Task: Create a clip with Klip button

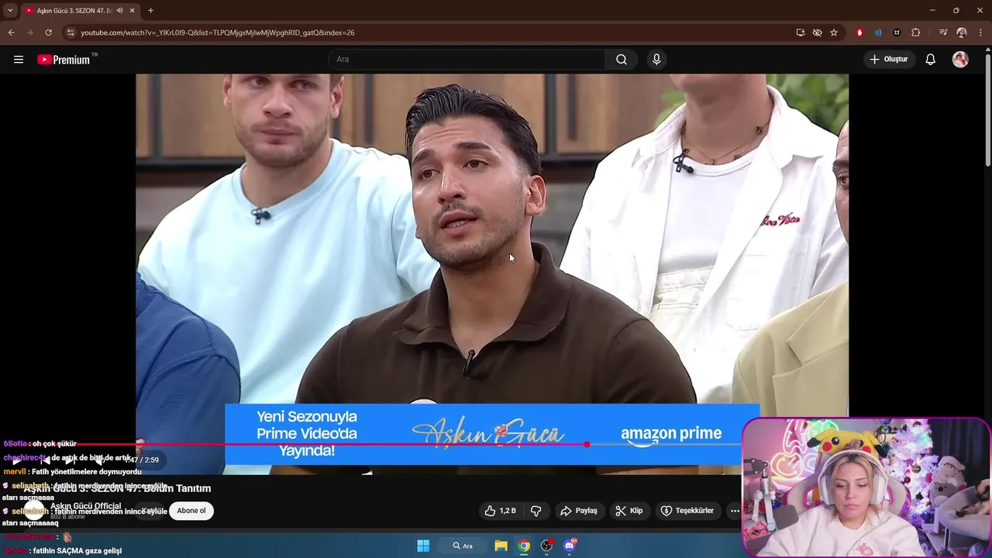Action: [x=629, y=511]
